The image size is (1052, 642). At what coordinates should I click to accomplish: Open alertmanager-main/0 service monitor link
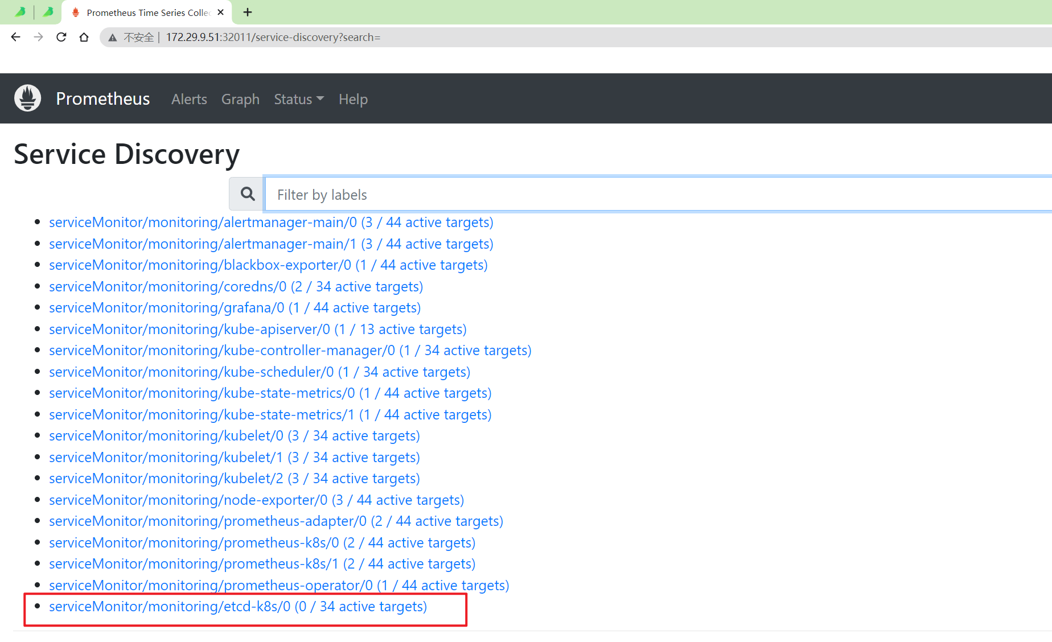[x=271, y=222]
